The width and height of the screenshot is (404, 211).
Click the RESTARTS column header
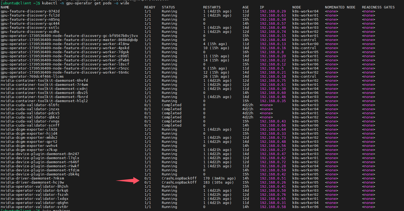tap(212, 7)
